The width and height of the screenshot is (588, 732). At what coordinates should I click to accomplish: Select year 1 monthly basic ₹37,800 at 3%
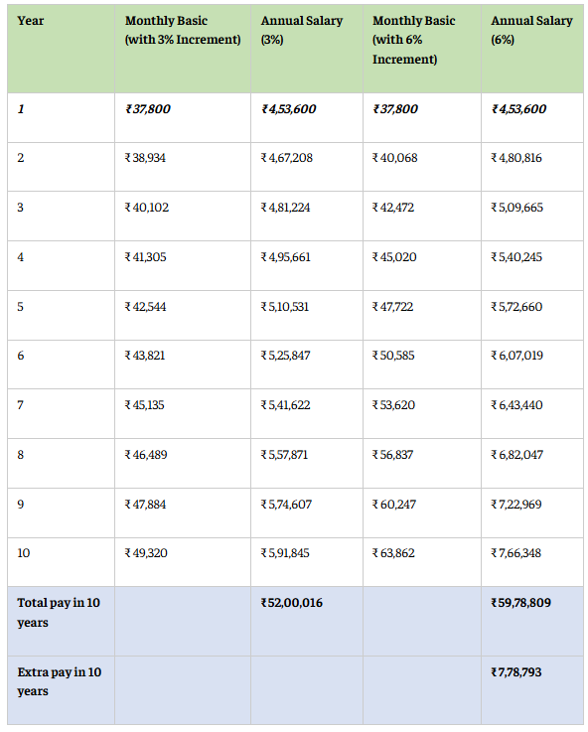click(147, 109)
